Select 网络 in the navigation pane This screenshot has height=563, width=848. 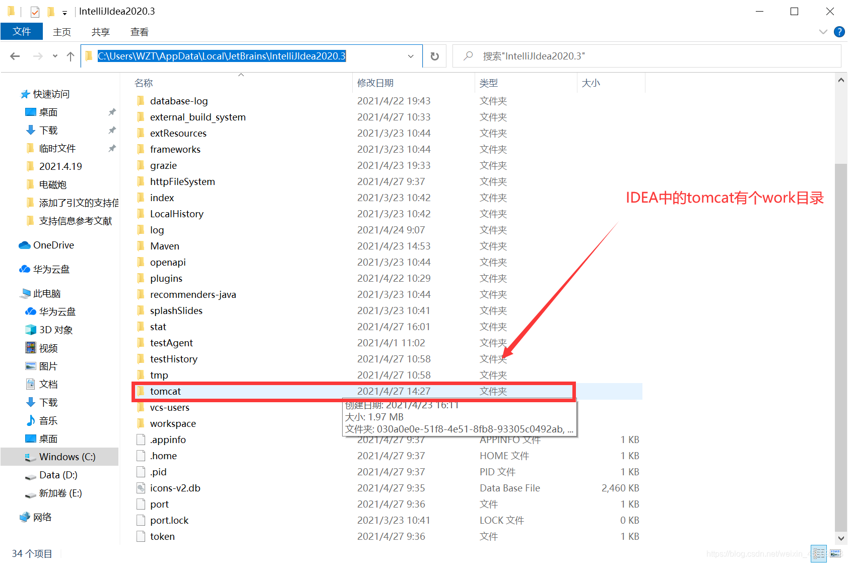[42, 518]
